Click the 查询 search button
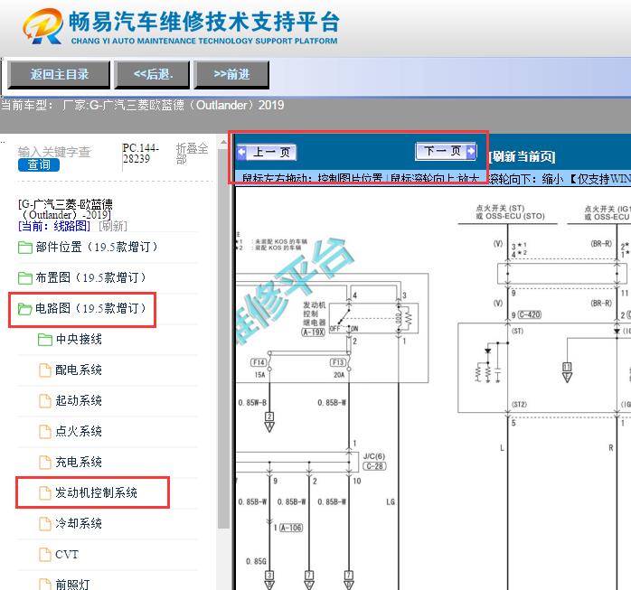The height and width of the screenshot is (590, 631). (39, 164)
